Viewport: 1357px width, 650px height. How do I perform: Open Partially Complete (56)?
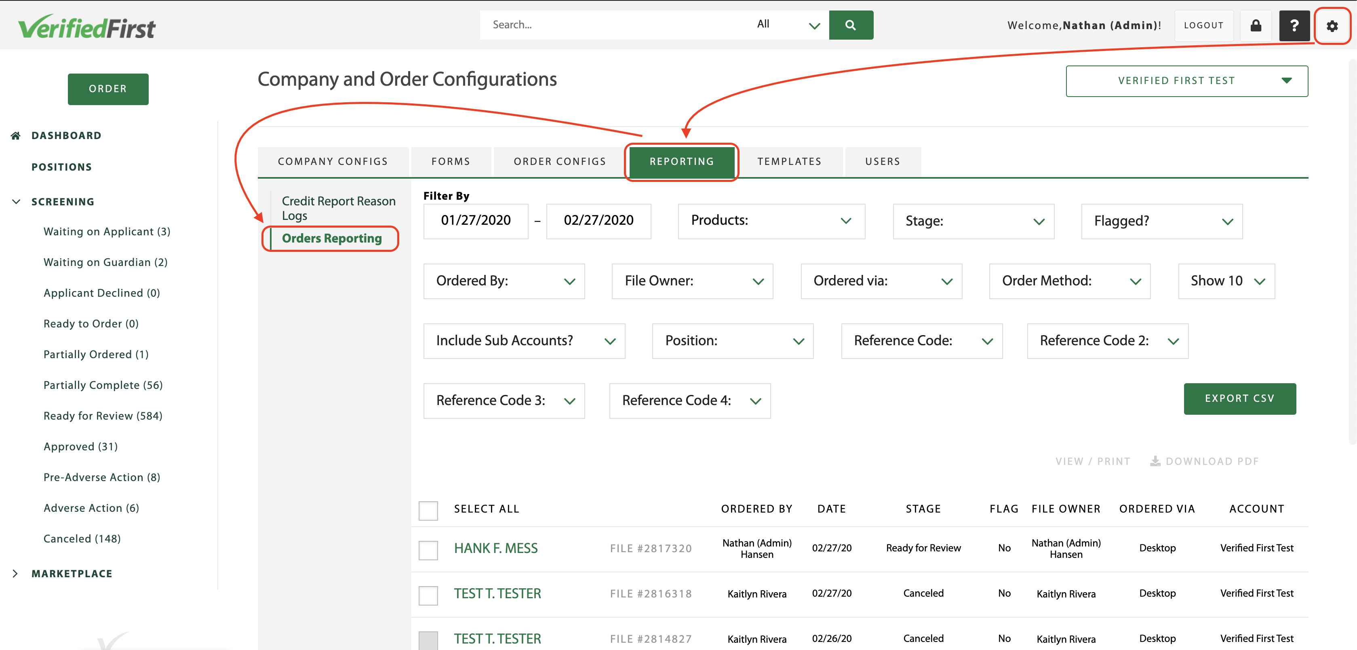click(x=103, y=385)
